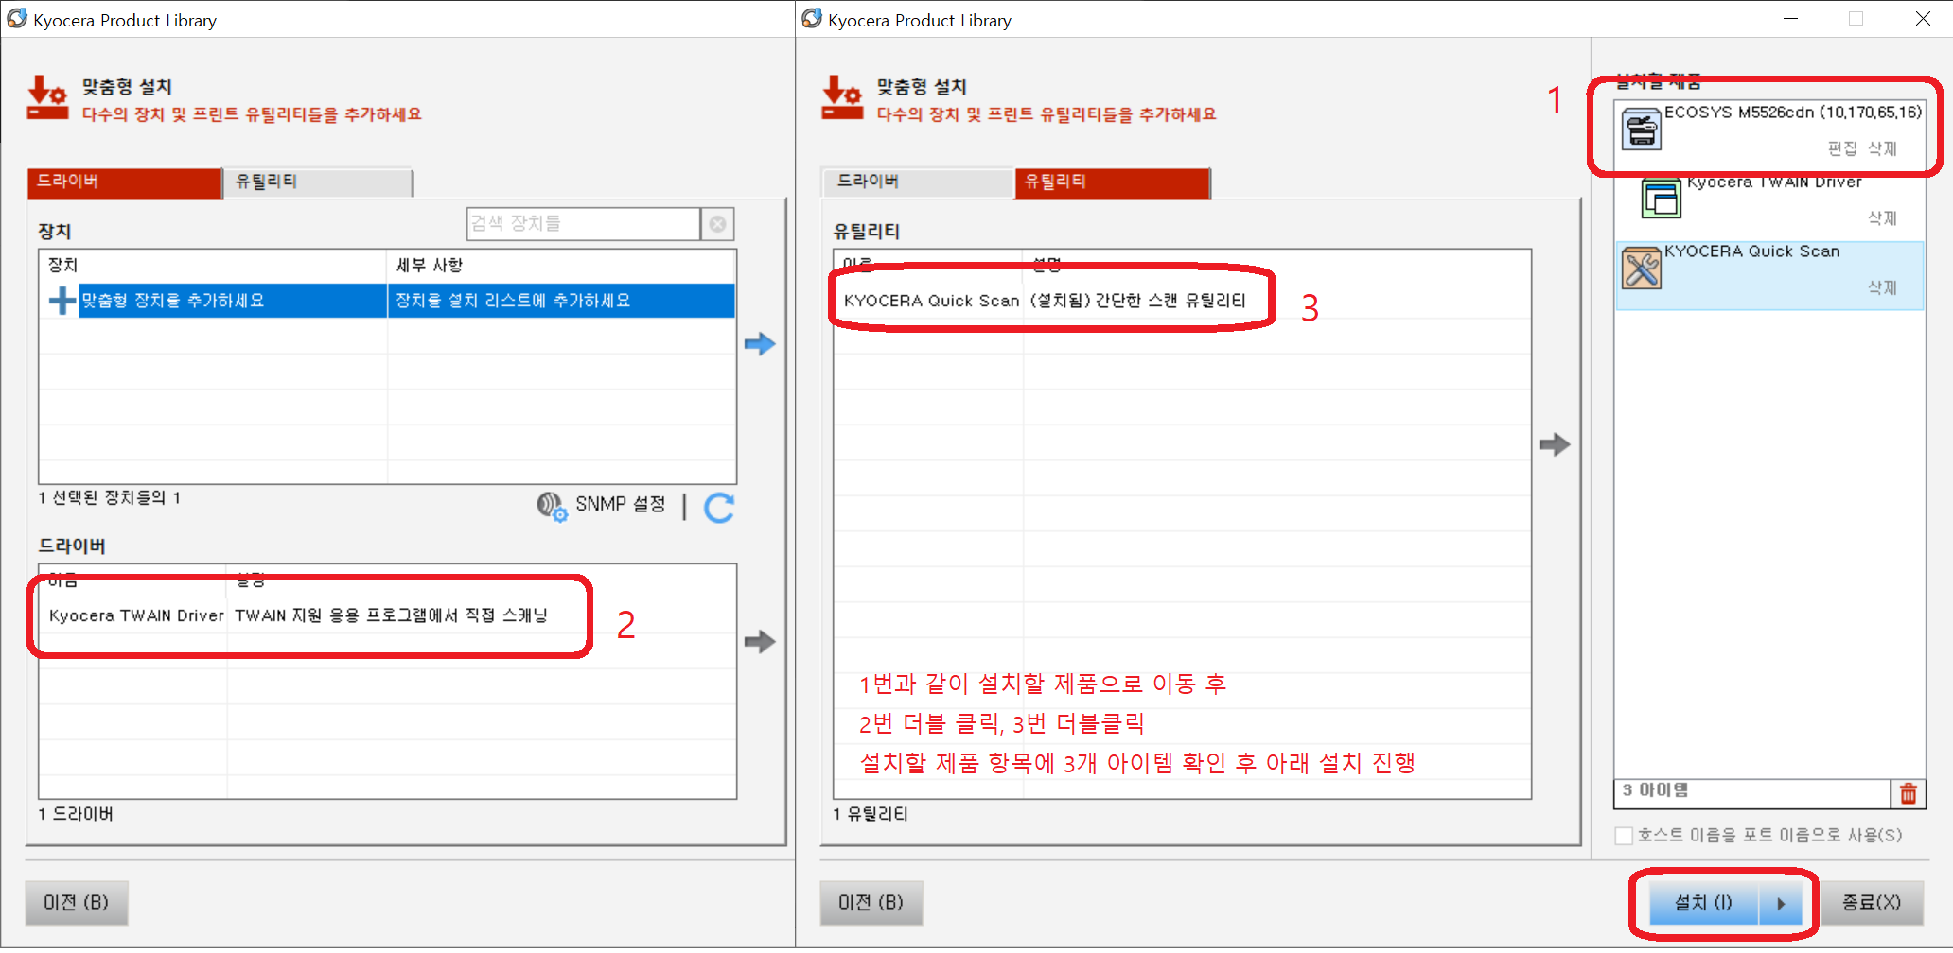This screenshot has height=953, width=1953.
Task: Toggle 호스트 이름을 포트 이름으로 사용 checkbox
Action: coord(1625,836)
